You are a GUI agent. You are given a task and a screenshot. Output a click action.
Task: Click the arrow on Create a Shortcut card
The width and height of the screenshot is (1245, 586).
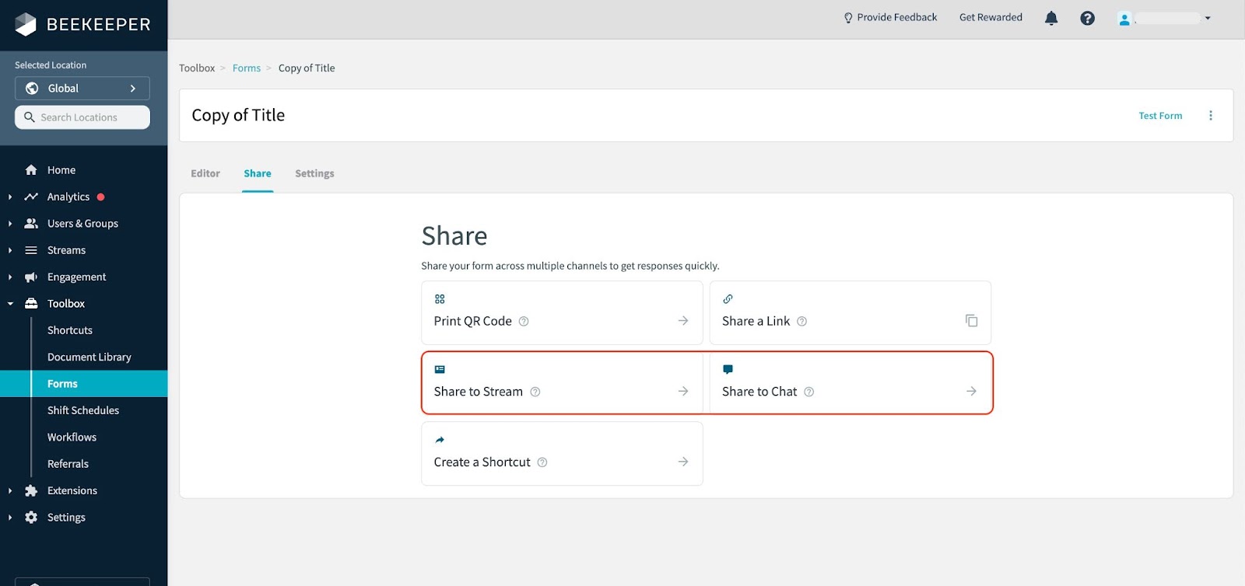tap(683, 462)
